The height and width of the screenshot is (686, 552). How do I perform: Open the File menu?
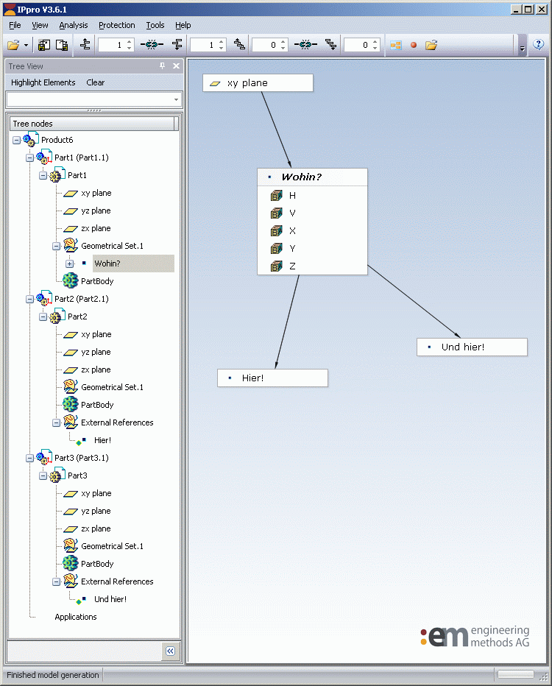pos(15,25)
